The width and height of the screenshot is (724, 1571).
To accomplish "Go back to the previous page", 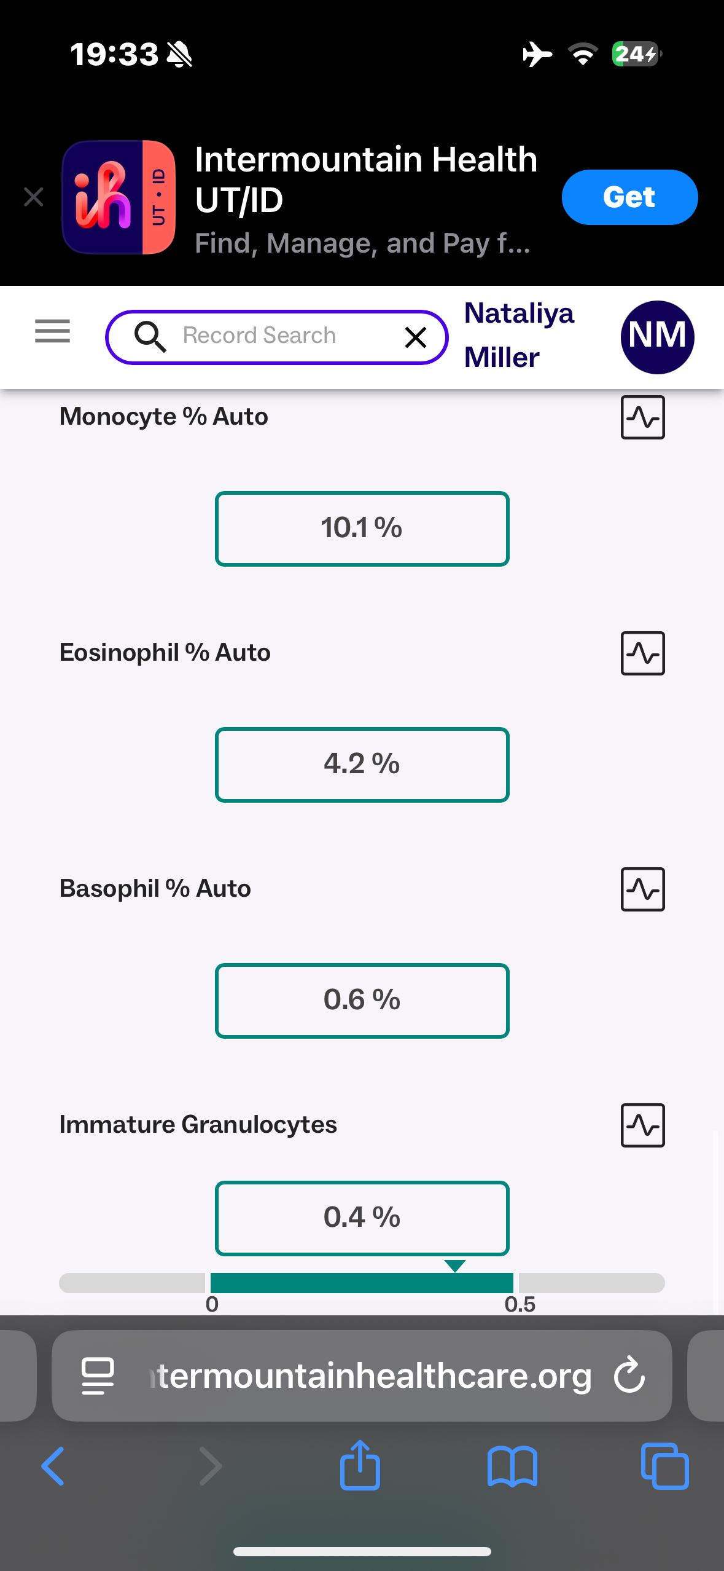I will (53, 1466).
